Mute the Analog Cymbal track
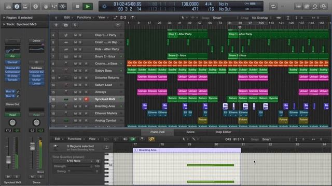 pyautogui.click(x=75, y=120)
